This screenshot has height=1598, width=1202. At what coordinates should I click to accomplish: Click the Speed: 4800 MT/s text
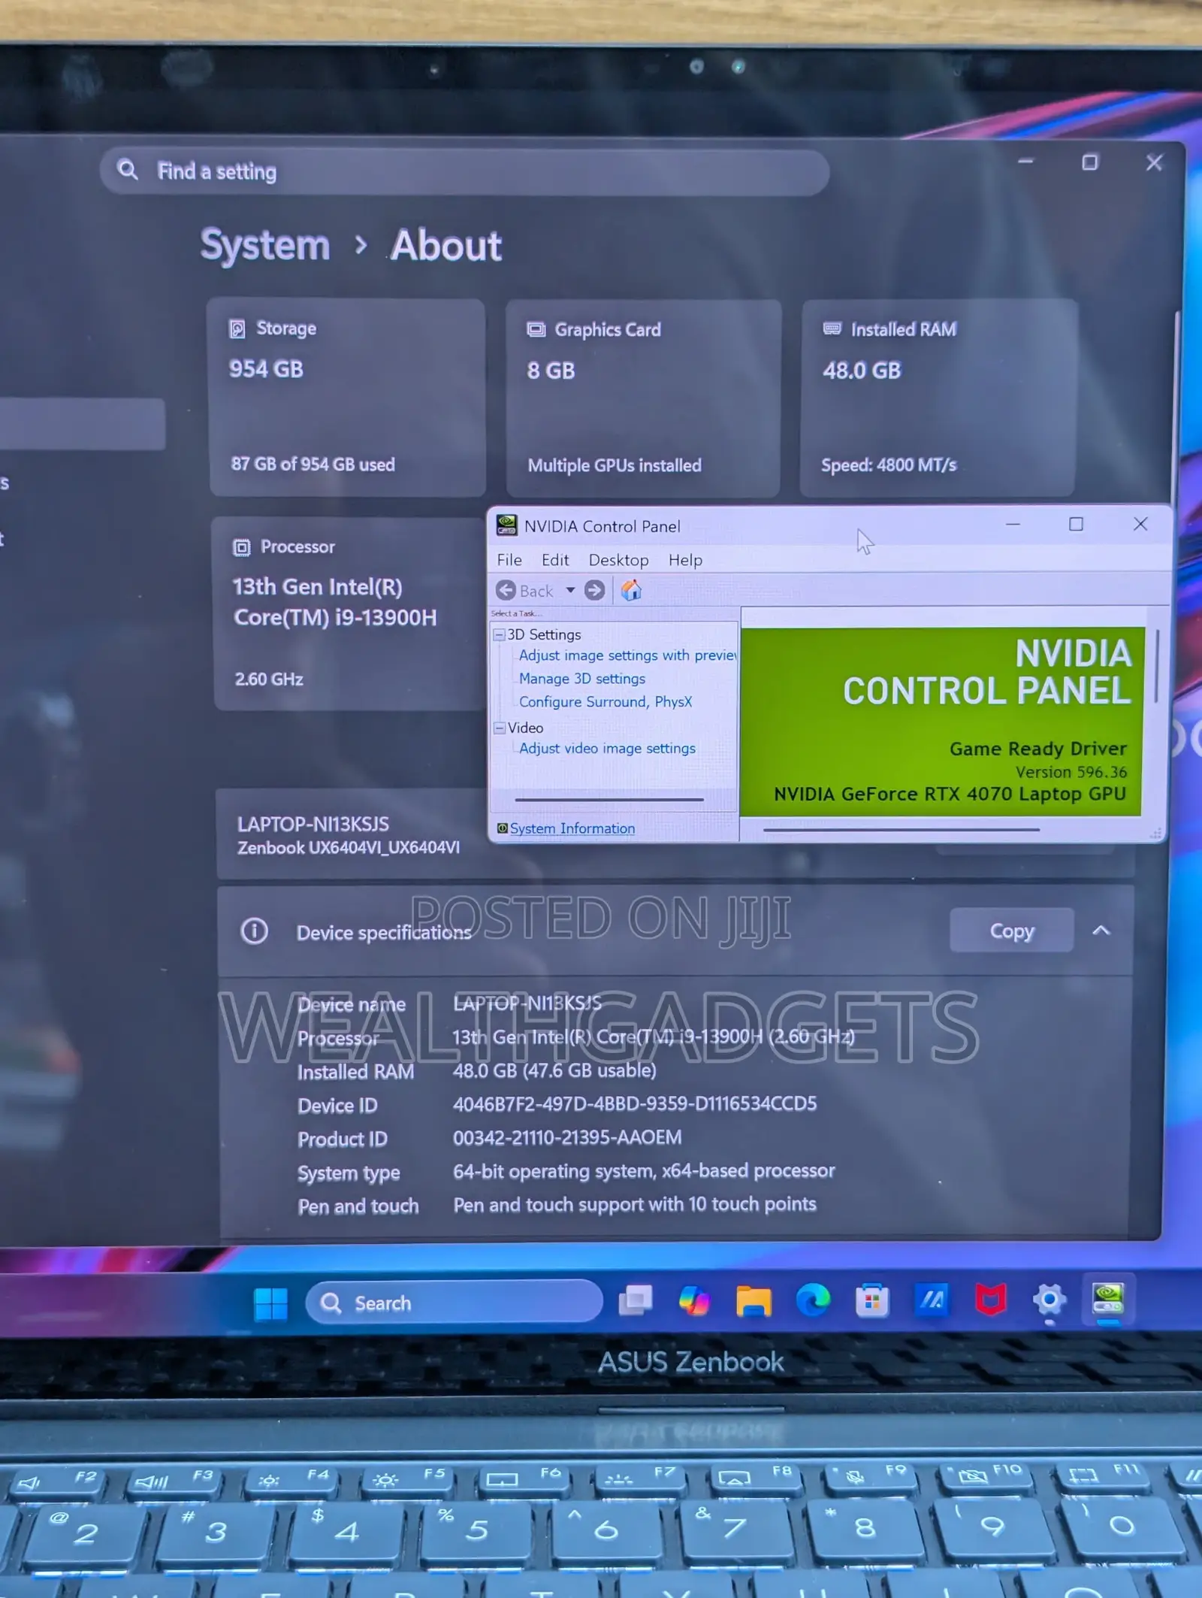coord(889,465)
